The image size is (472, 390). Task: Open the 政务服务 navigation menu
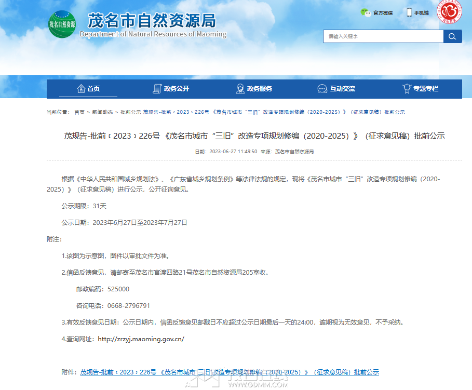[x=254, y=89]
